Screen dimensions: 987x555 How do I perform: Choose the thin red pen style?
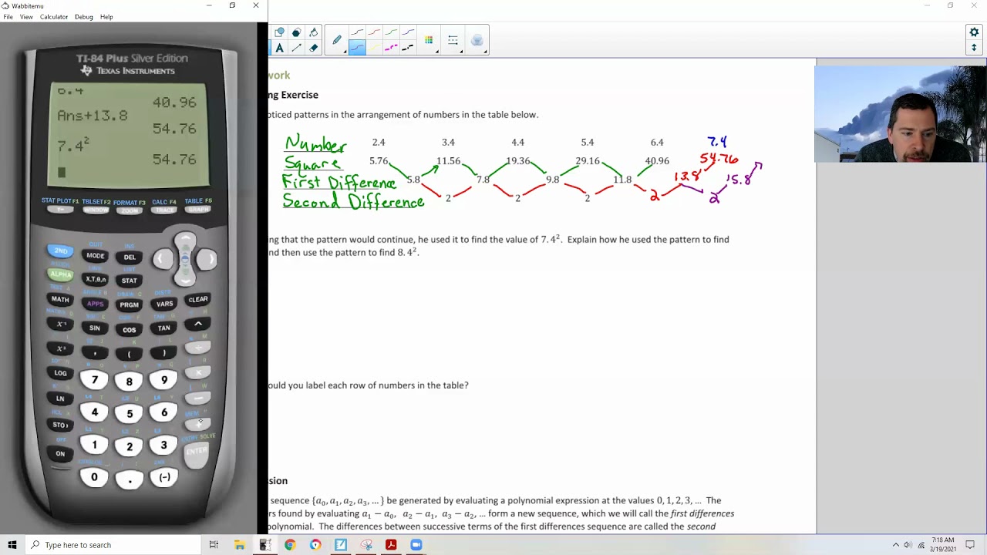tap(374, 32)
